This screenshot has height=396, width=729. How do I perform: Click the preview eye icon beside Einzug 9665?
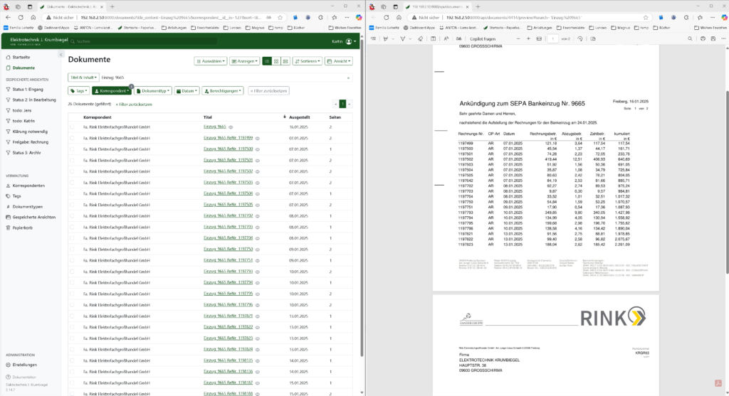(231, 127)
